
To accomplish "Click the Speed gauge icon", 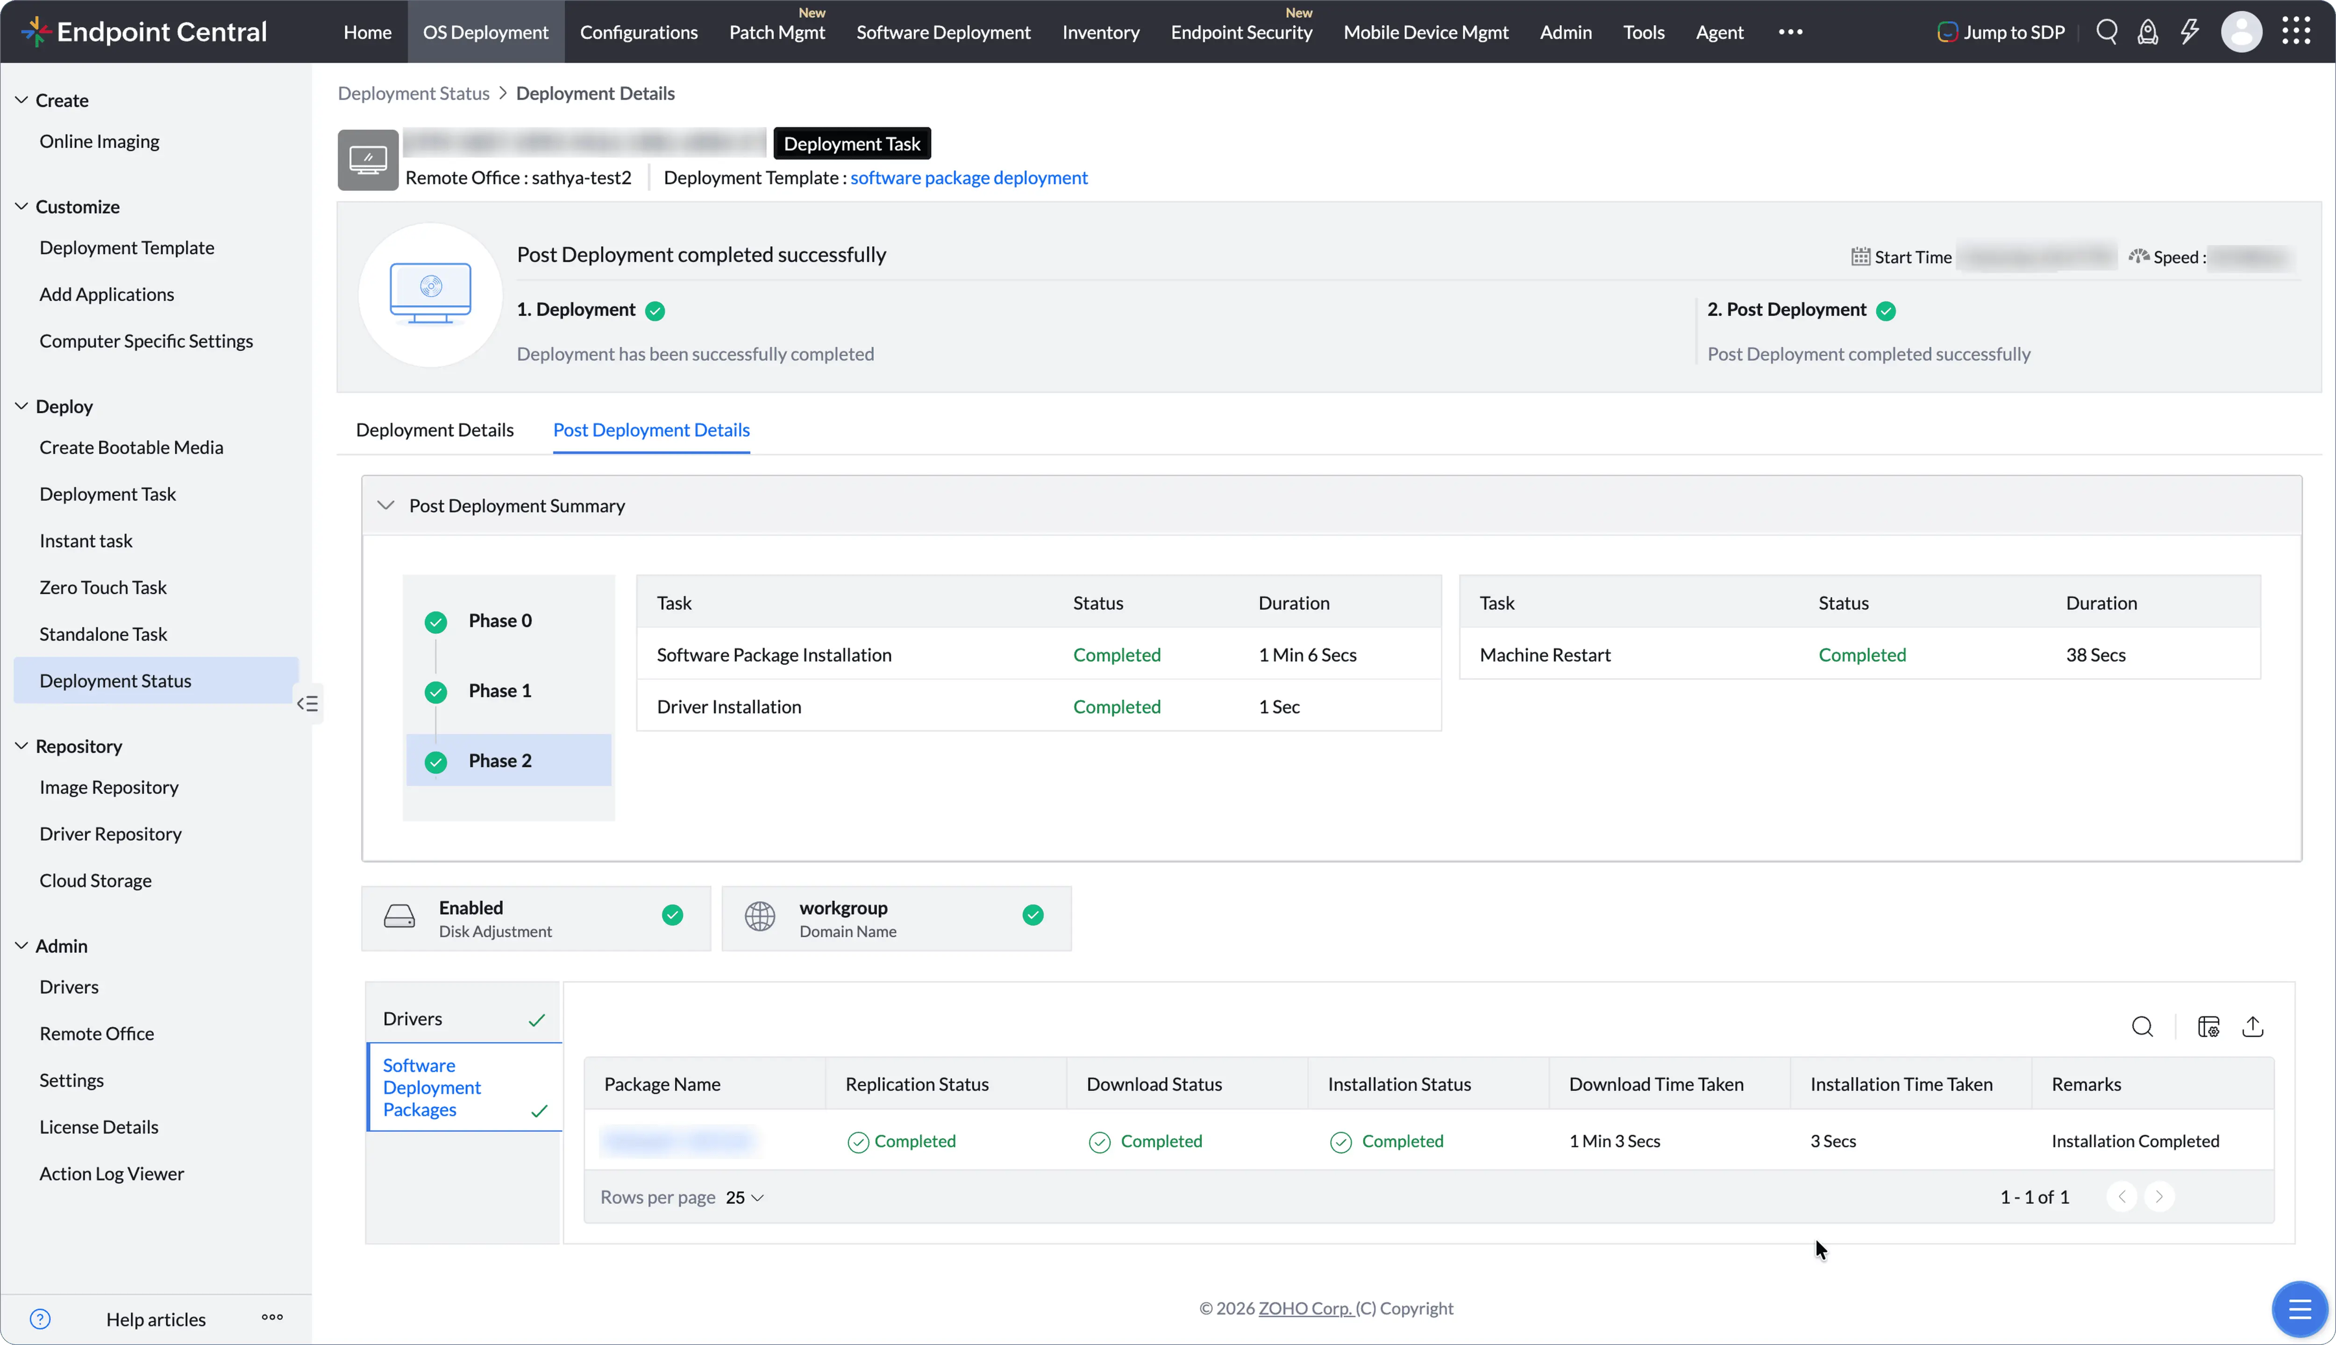I will point(2138,257).
